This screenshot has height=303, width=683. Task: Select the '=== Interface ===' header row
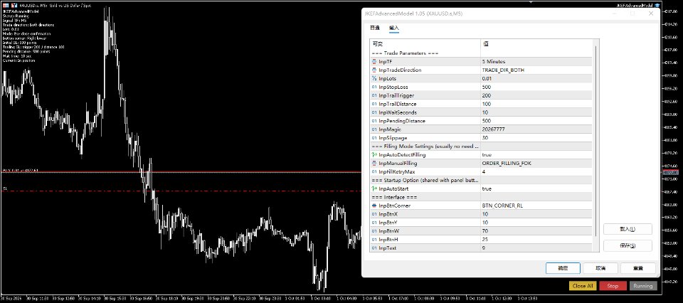coord(482,197)
